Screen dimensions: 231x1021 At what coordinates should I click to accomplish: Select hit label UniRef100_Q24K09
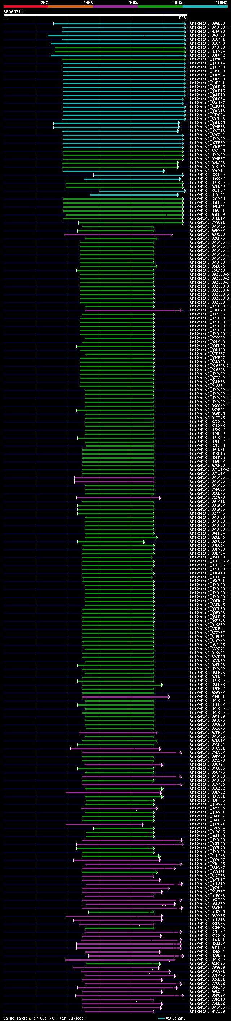tap(207, 434)
